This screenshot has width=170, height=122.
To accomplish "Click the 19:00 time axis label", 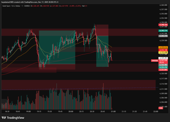I will pos(28,111).
